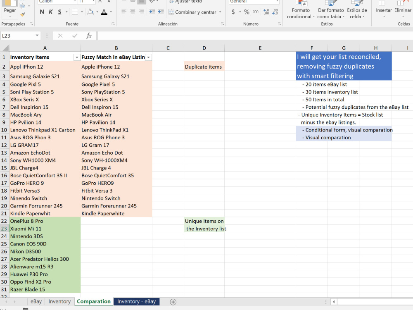Decrease decimal places

pos(275,12)
